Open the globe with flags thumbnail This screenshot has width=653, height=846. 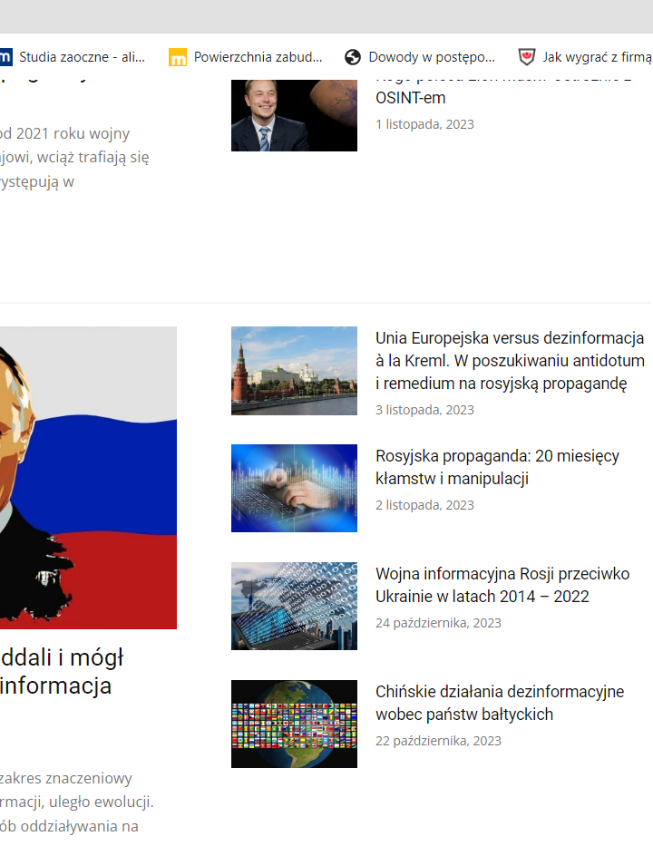(x=294, y=724)
